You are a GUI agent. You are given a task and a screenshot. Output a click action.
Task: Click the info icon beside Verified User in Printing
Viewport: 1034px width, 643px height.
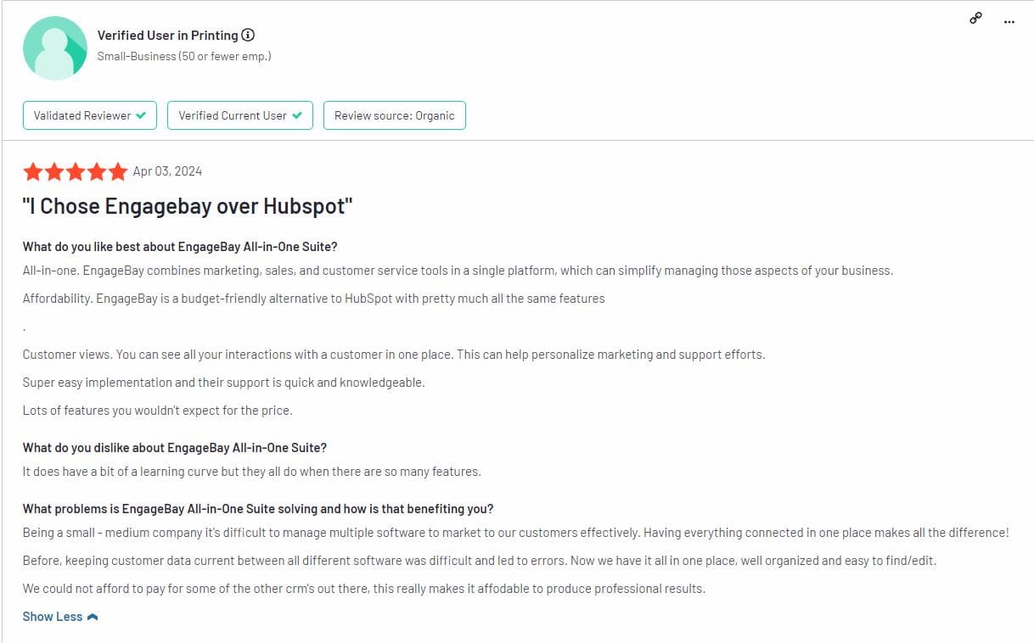[x=248, y=35]
